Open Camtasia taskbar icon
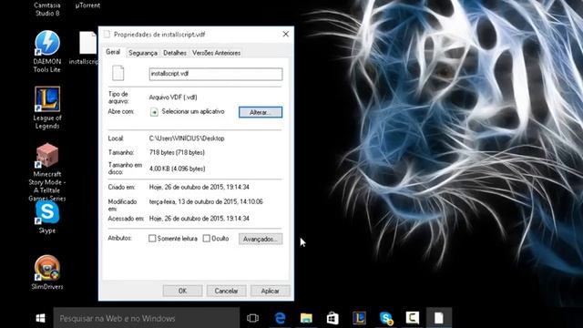 click(413, 318)
